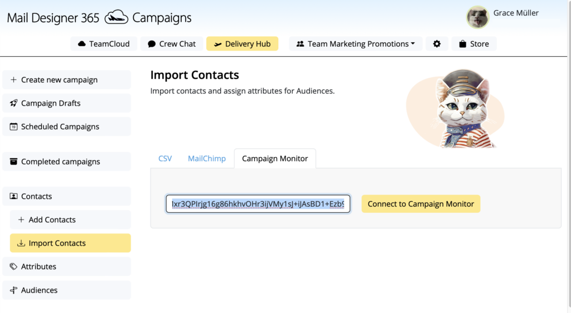Click the chat bubble icon in Crew Chat
Viewport: 571px width, 313px height.
(152, 44)
